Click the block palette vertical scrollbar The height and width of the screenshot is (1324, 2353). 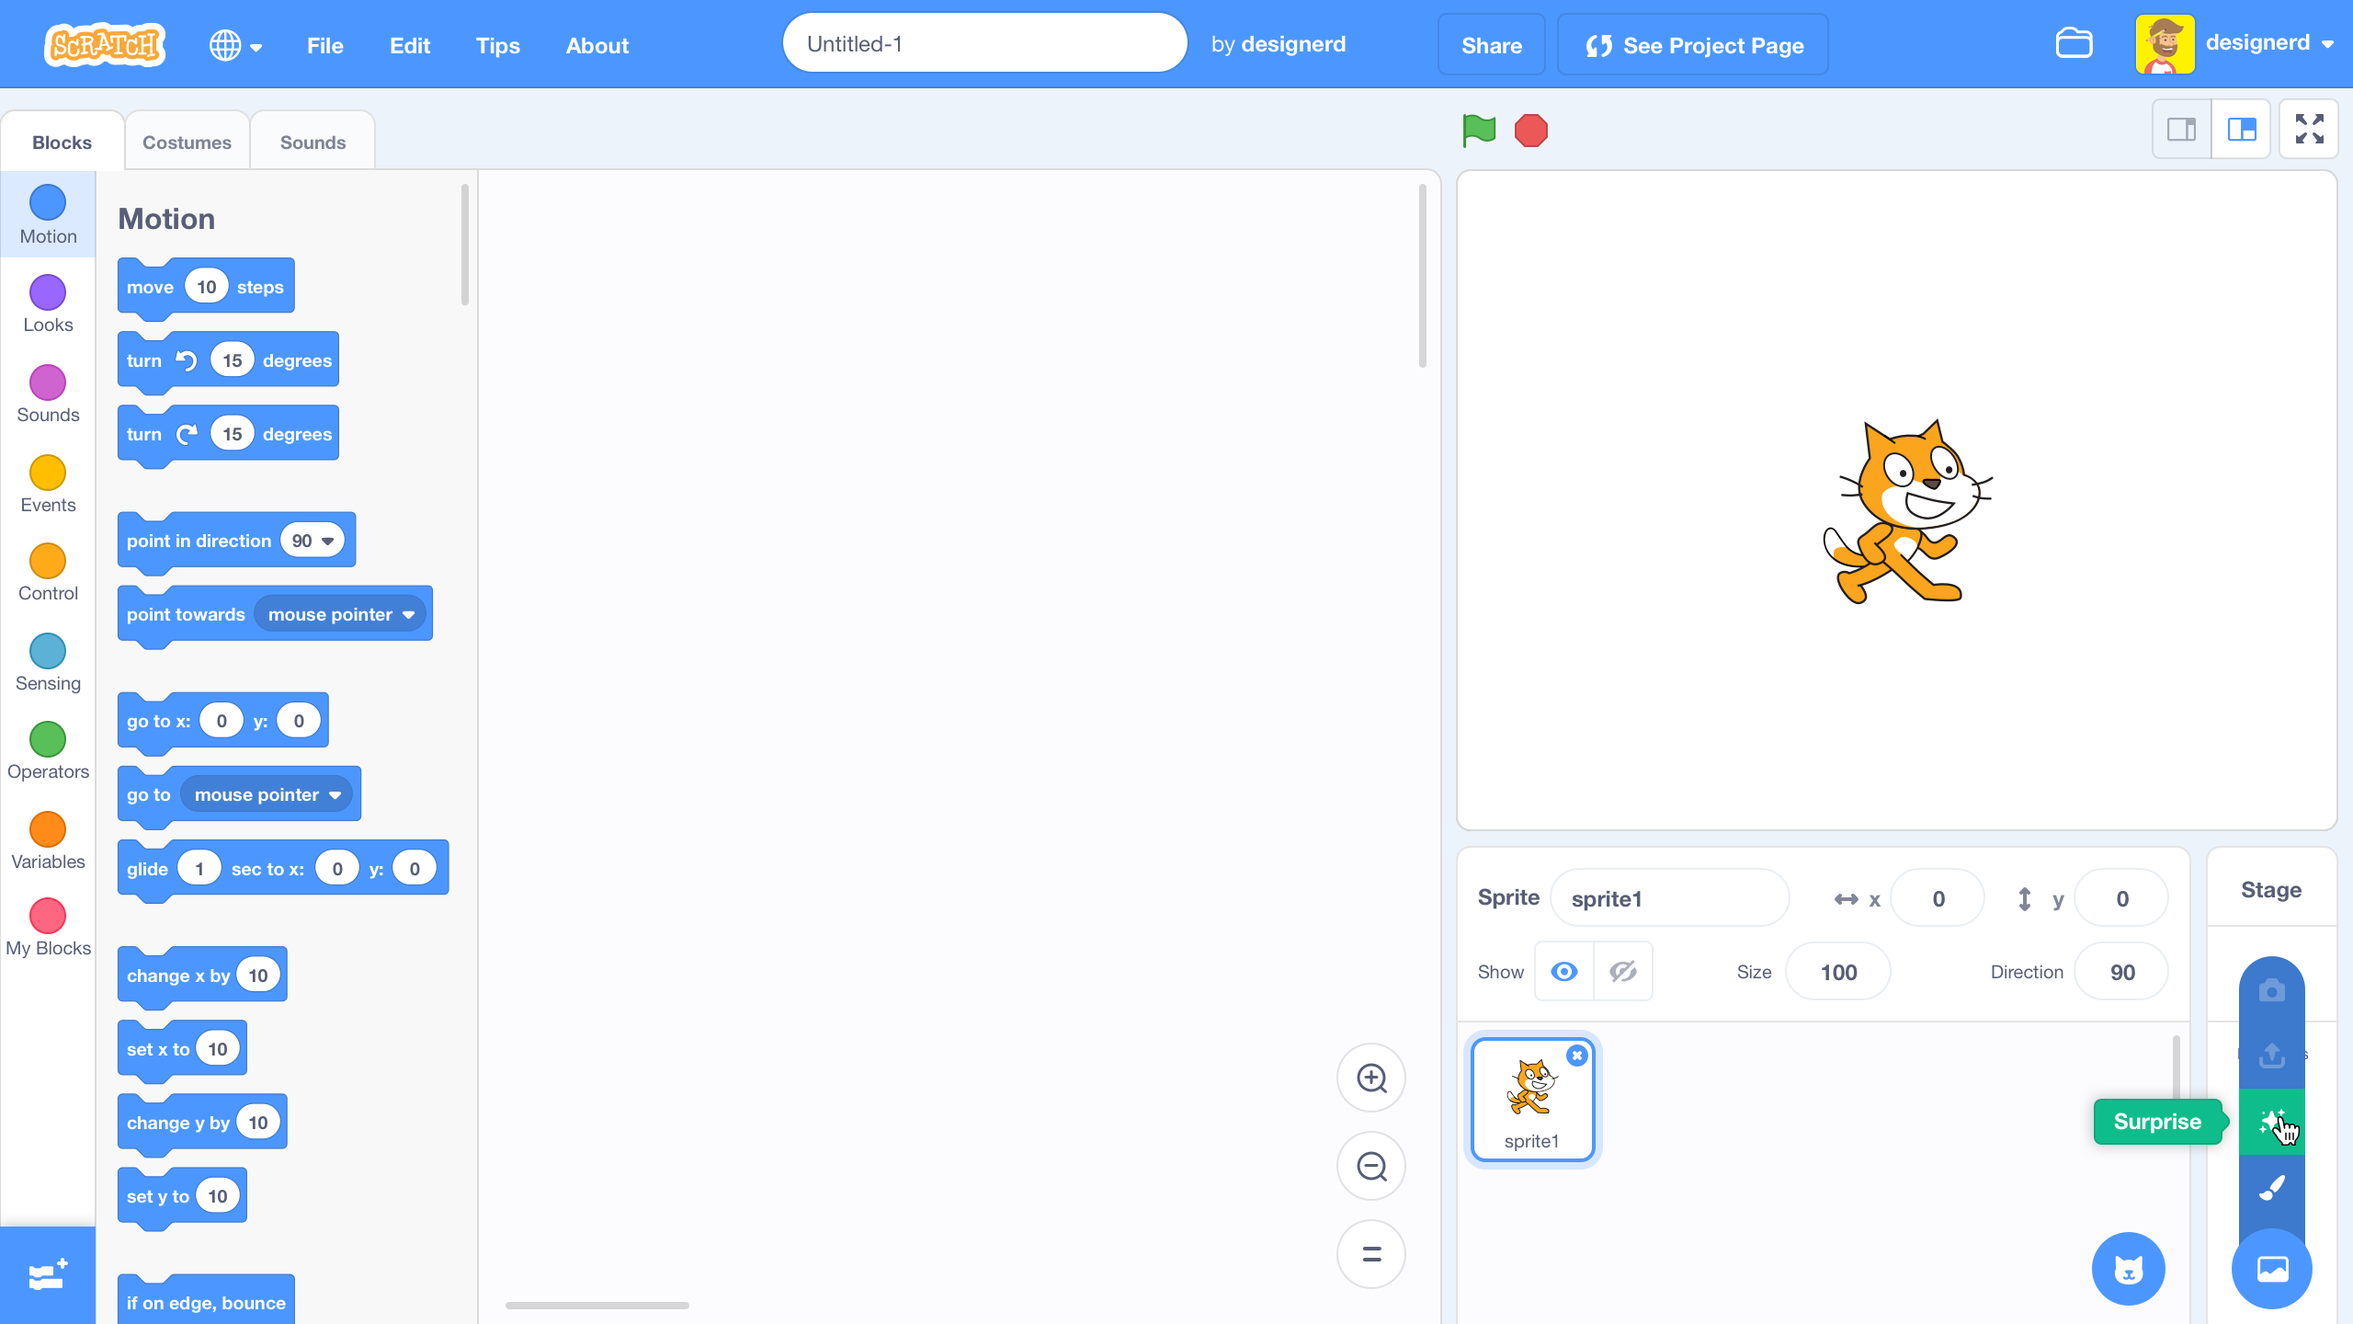pyautogui.click(x=465, y=245)
